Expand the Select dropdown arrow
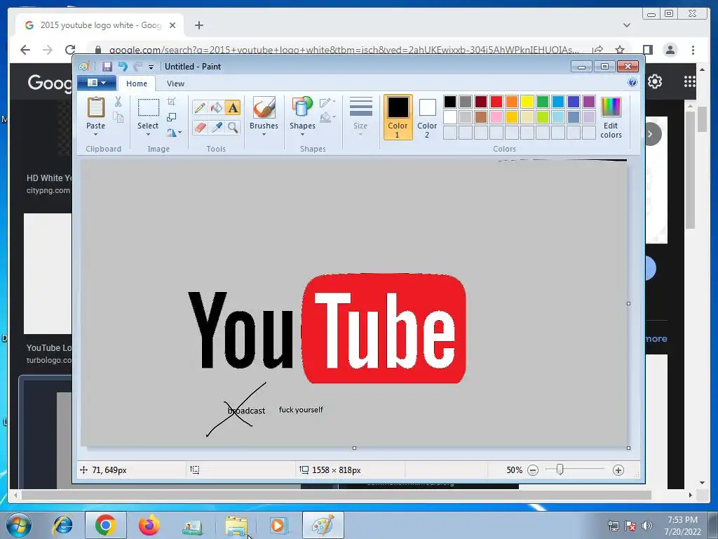 [148, 134]
